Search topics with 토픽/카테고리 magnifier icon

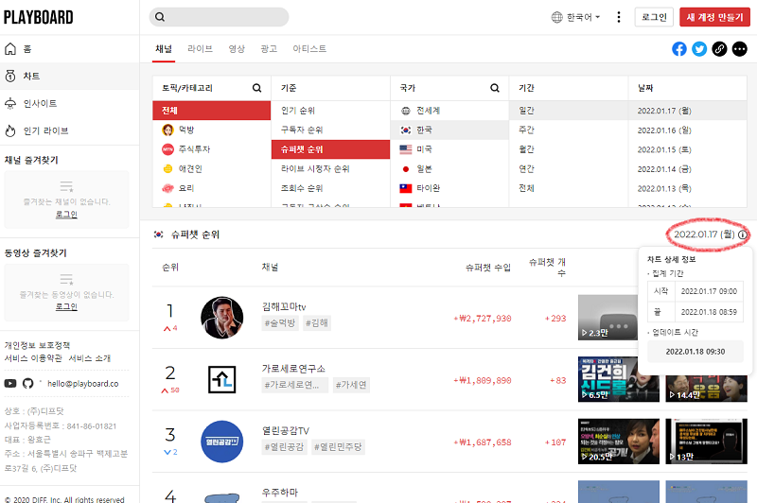(x=256, y=88)
